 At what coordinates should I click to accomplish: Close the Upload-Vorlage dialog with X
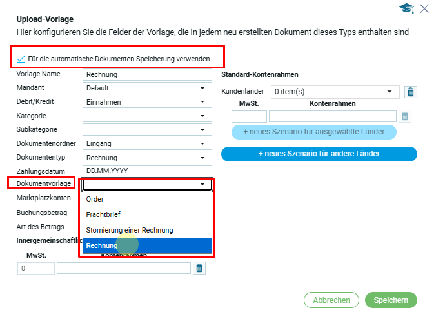pyautogui.click(x=424, y=8)
